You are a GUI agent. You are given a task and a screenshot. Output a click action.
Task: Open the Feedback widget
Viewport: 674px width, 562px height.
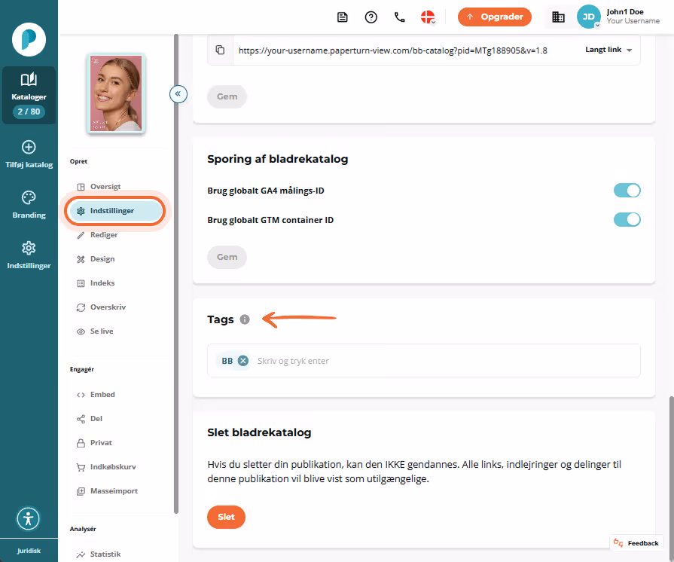tap(636, 543)
